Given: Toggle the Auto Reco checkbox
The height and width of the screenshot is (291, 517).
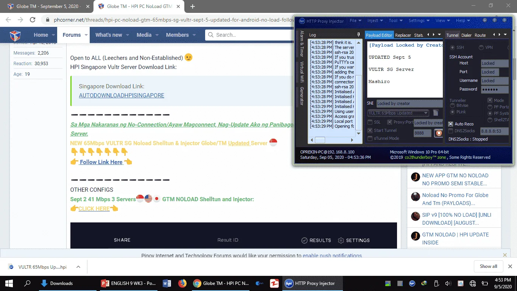Looking at the screenshot, I should (450, 124).
